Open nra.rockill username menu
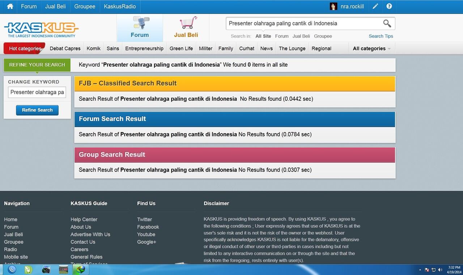Screen dimensions: 463x275 click(x=352, y=7)
